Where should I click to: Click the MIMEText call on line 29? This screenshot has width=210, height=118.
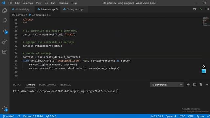coord(59,35)
